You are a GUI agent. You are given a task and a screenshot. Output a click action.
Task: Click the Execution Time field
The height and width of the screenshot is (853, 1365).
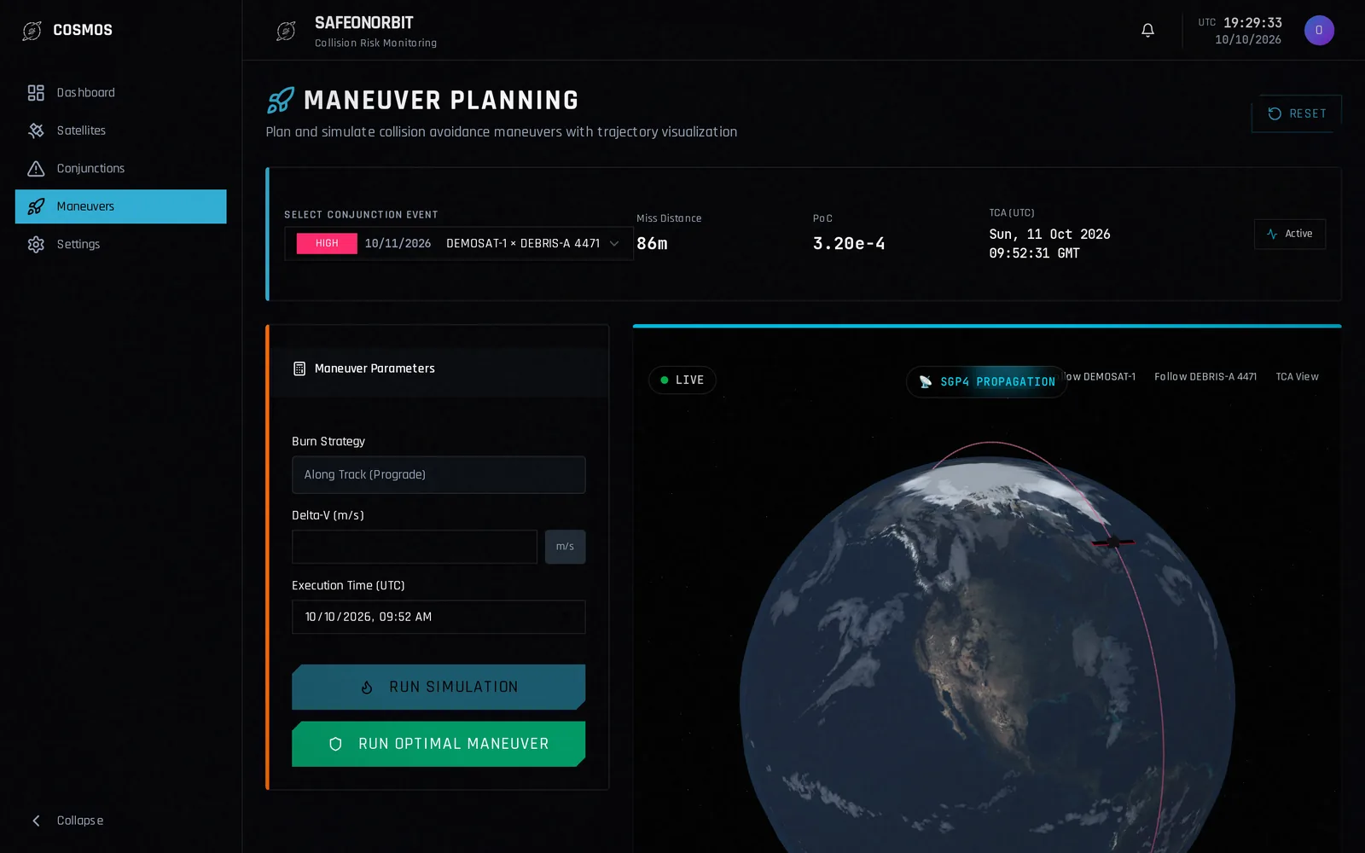439,617
